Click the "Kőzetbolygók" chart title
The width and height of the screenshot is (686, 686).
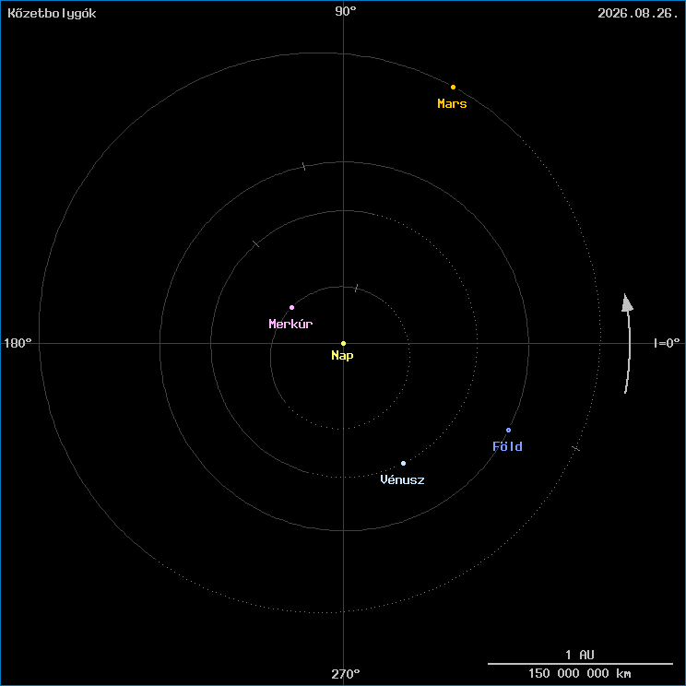click(52, 13)
